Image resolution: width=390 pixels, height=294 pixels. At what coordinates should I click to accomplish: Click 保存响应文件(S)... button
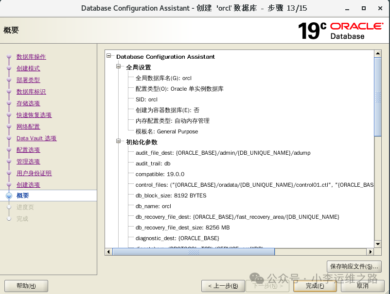pos(354,267)
